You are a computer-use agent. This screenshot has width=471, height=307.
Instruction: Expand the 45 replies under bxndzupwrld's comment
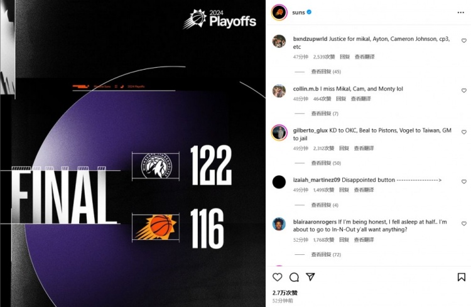point(326,72)
